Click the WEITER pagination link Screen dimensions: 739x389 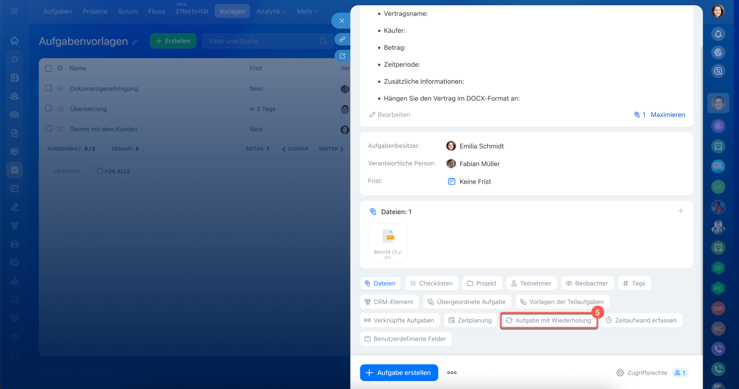[331, 149]
